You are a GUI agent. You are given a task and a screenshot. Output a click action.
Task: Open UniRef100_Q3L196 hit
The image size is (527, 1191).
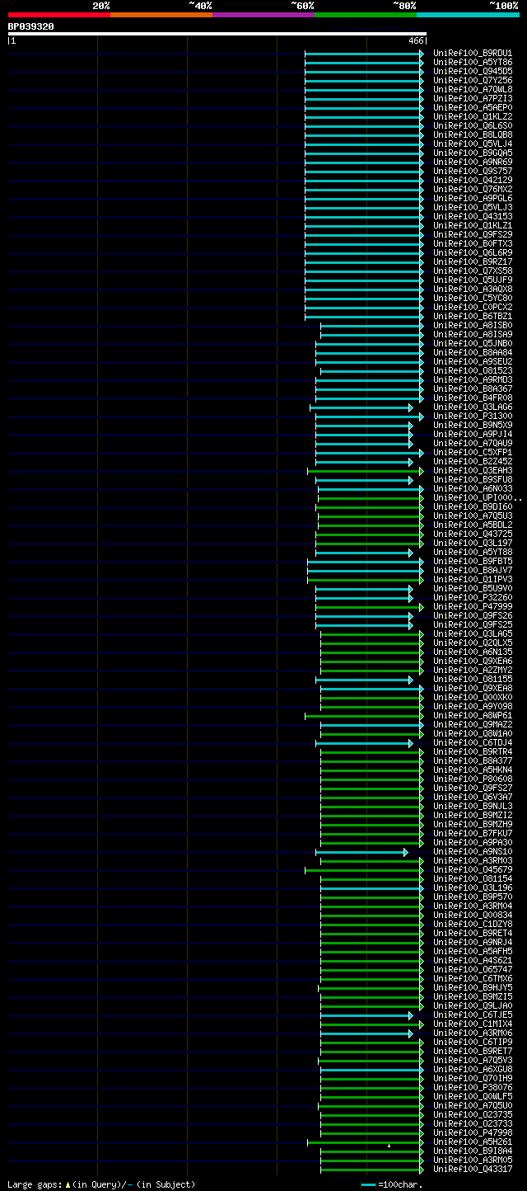(473, 888)
